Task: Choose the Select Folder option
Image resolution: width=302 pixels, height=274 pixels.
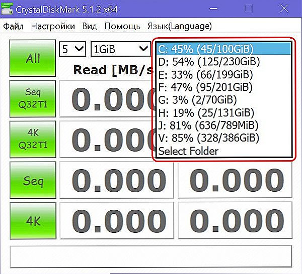Action: tap(223, 151)
